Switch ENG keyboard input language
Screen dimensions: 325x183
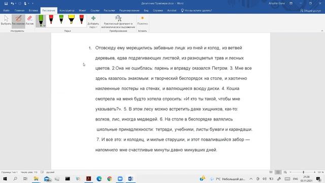[x=296, y=179]
